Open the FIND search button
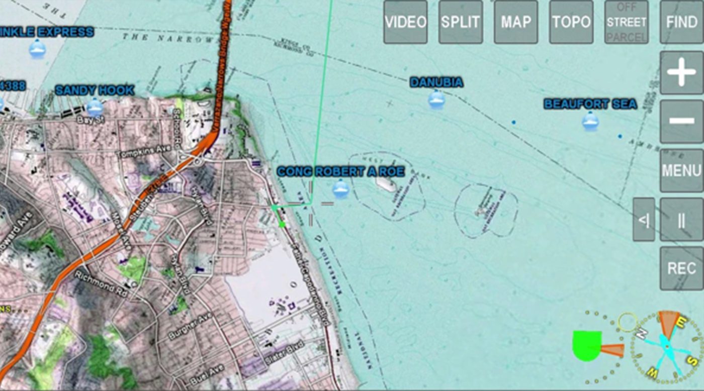 pos(681,22)
